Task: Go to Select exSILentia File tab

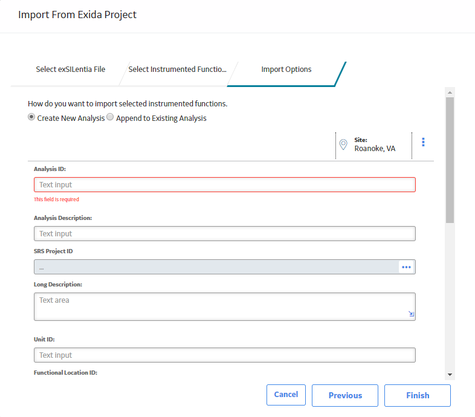Action: (71, 69)
